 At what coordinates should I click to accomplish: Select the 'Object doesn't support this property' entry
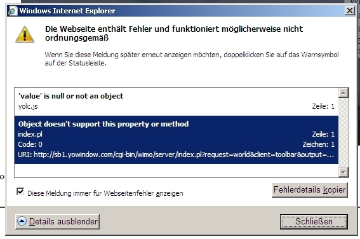(x=177, y=140)
